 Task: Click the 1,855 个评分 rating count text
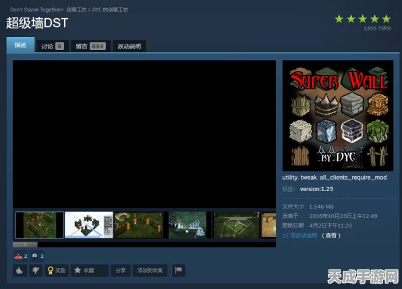[x=378, y=28]
